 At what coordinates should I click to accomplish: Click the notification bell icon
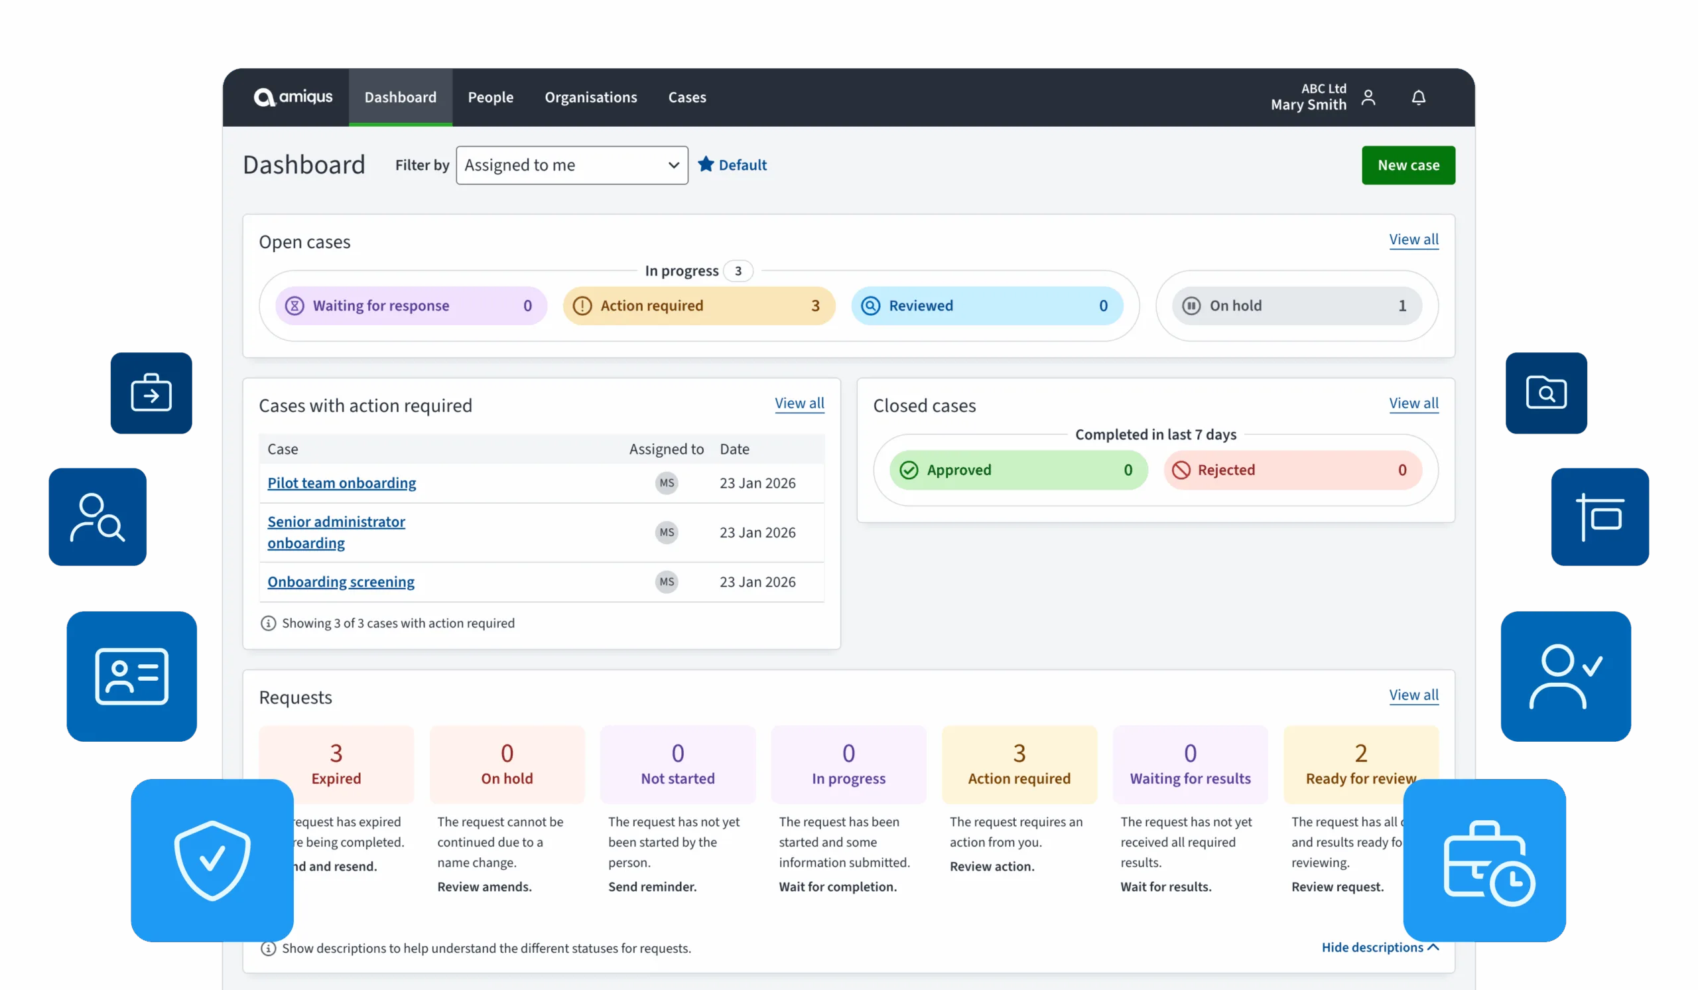click(x=1418, y=98)
